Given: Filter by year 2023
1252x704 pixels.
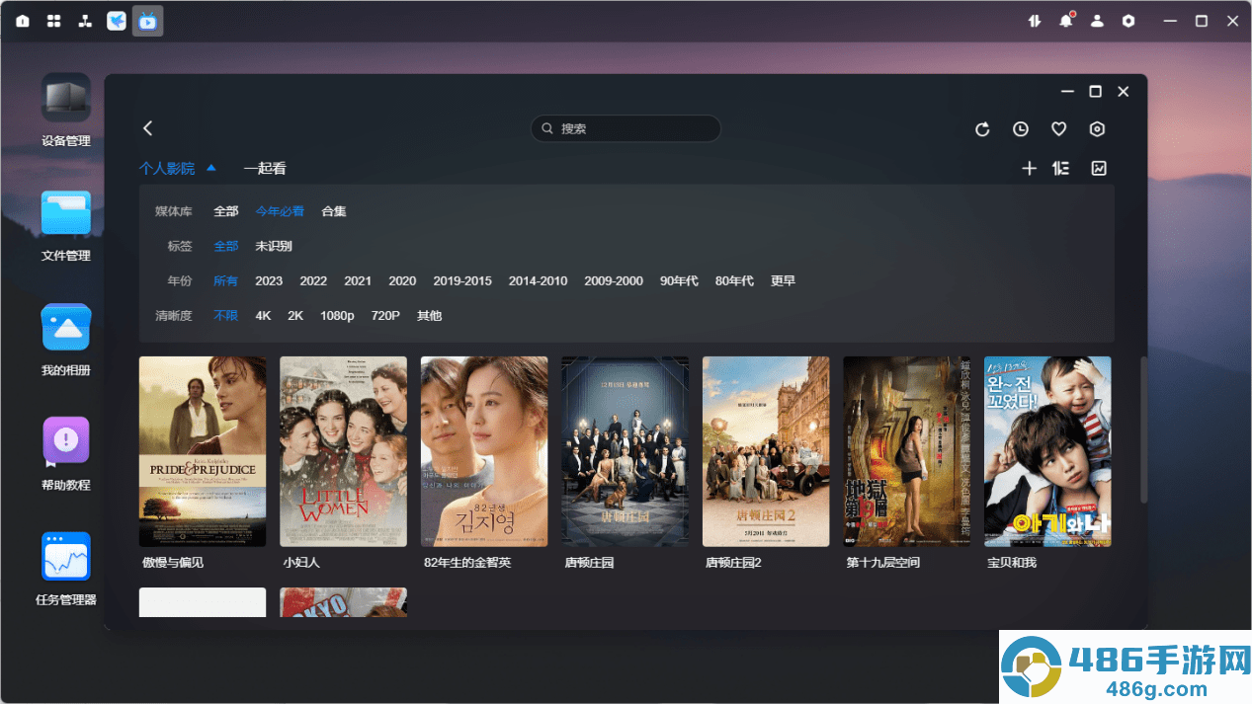Looking at the screenshot, I should (269, 281).
